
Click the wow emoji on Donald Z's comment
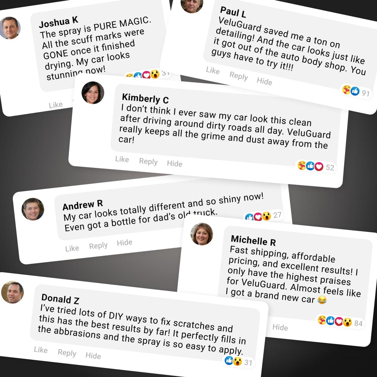pyautogui.click(x=237, y=361)
